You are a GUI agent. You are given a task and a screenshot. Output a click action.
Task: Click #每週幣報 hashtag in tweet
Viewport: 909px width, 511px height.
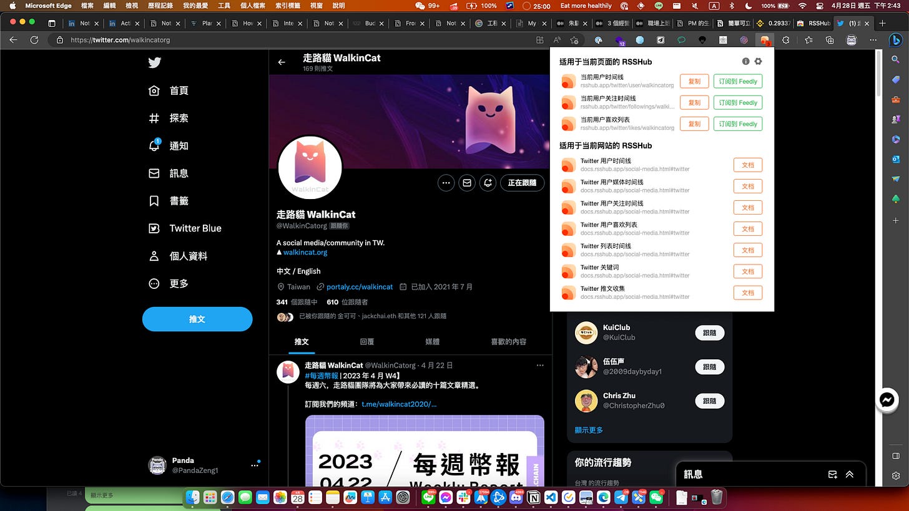322,376
